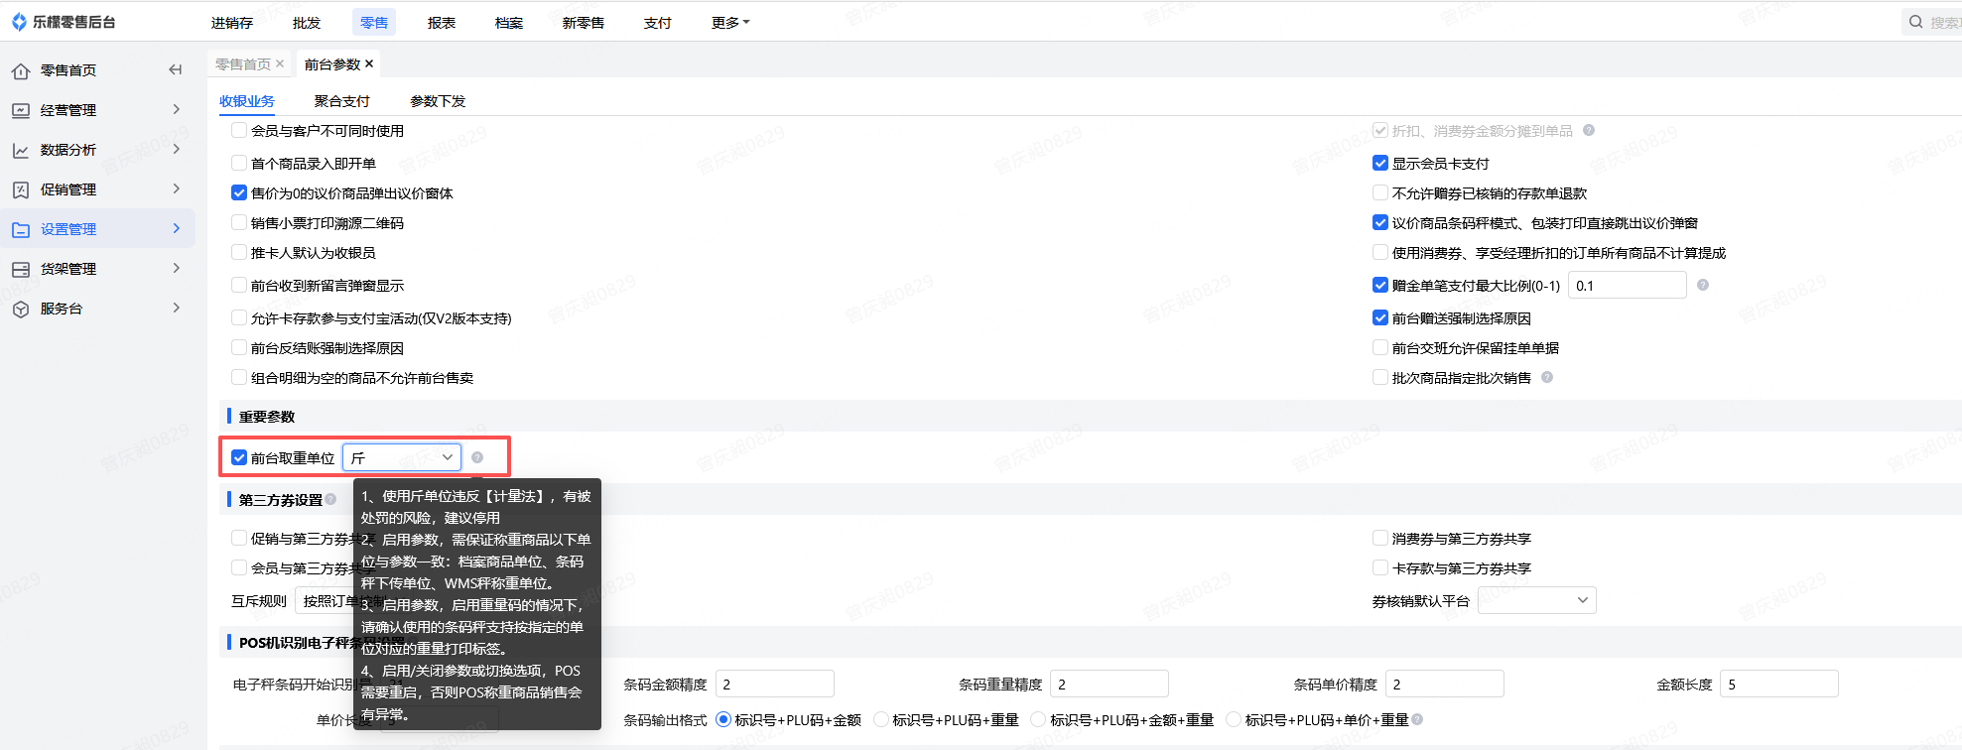Click help icon beside 赠金单笔支付最大比例 field
Viewport: 1962px width, 750px height.
[x=1703, y=285]
